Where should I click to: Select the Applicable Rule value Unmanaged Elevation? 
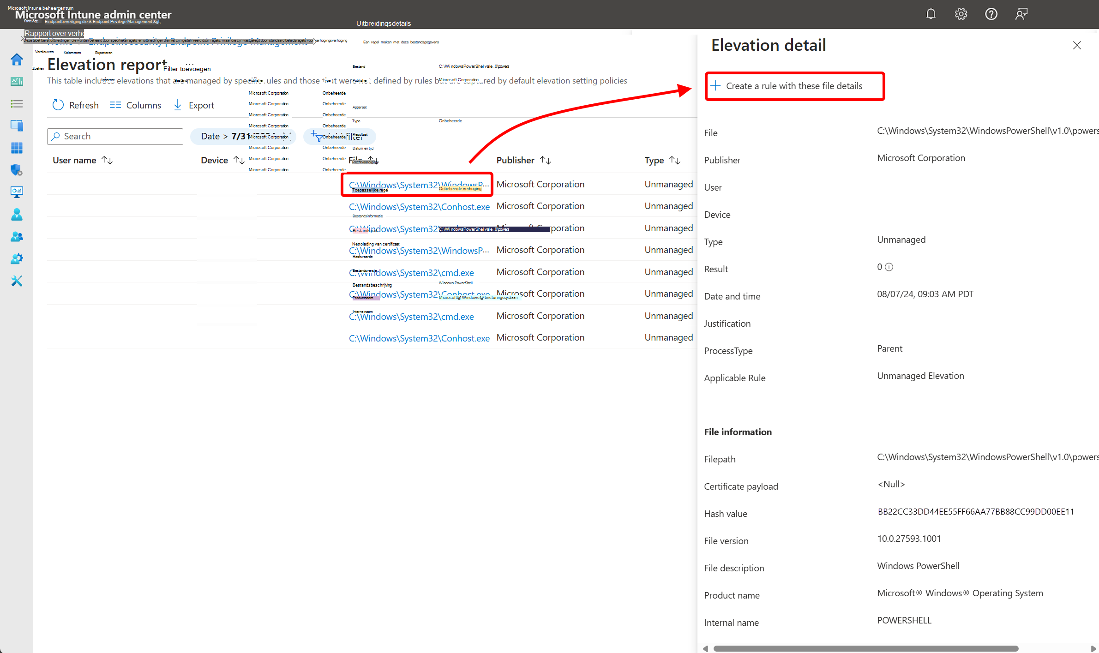[920, 376]
